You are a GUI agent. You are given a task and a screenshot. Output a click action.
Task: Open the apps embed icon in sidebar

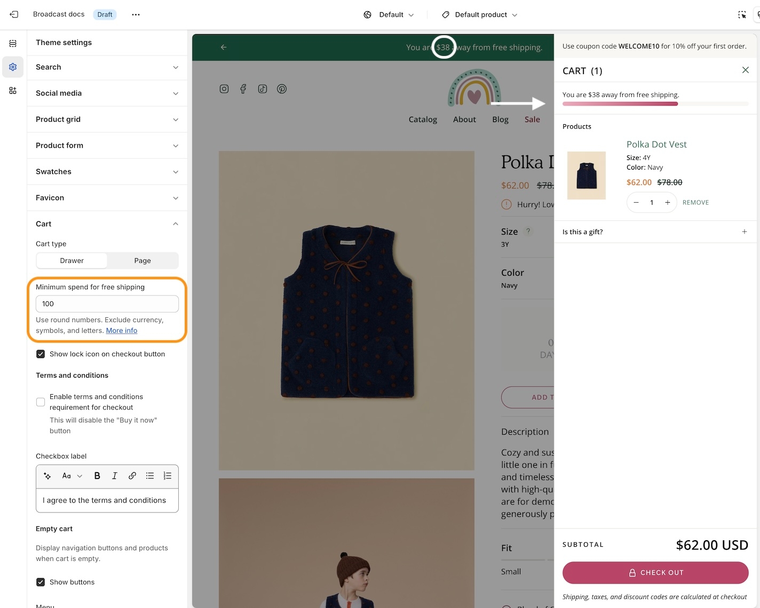pyautogui.click(x=13, y=91)
